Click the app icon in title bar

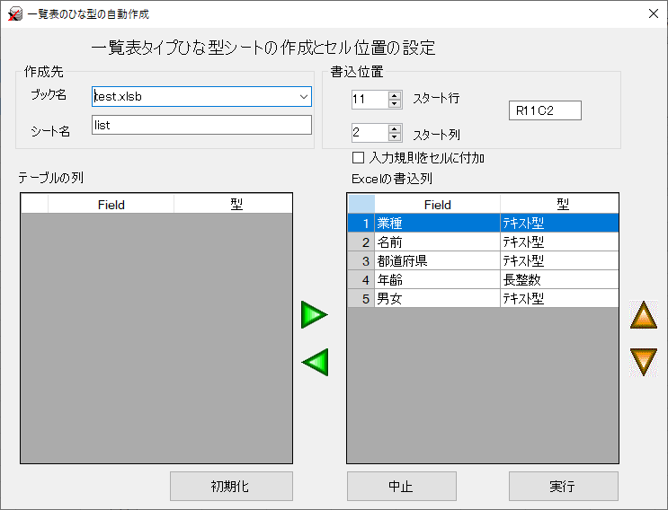click(x=15, y=14)
